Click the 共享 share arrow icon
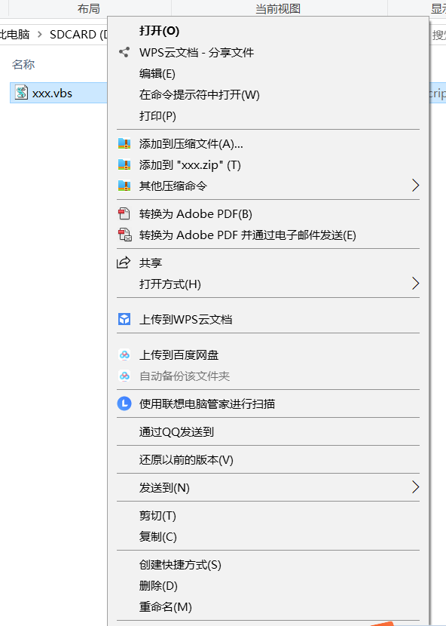This screenshot has width=446, height=626. pyautogui.click(x=124, y=262)
